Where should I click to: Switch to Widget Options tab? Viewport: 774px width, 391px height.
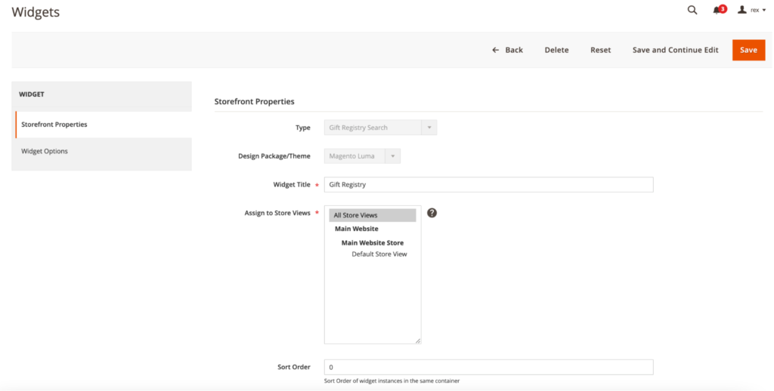[45, 151]
